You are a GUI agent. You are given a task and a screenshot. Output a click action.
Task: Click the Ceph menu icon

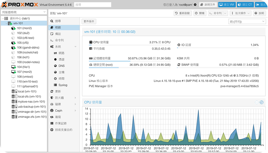pyautogui.click(x=52, y=110)
